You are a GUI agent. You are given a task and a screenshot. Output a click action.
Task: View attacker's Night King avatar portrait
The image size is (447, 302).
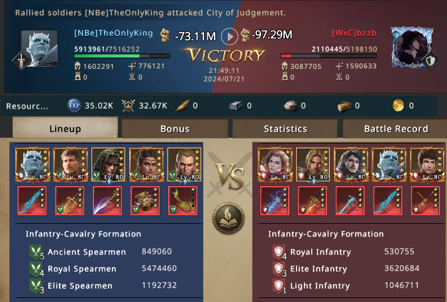point(39,48)
